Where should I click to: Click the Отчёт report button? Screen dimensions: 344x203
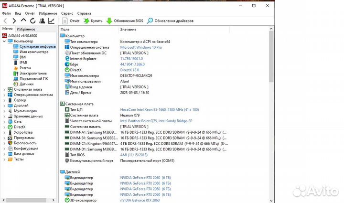coord(71,21)
